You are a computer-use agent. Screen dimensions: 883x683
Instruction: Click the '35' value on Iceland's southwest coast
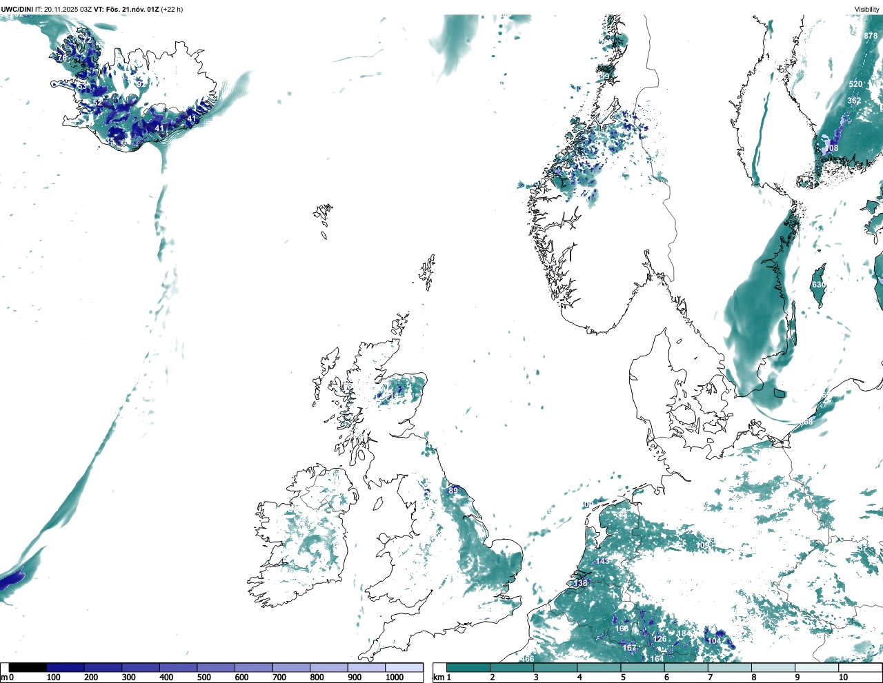click(x=110, y=141)
